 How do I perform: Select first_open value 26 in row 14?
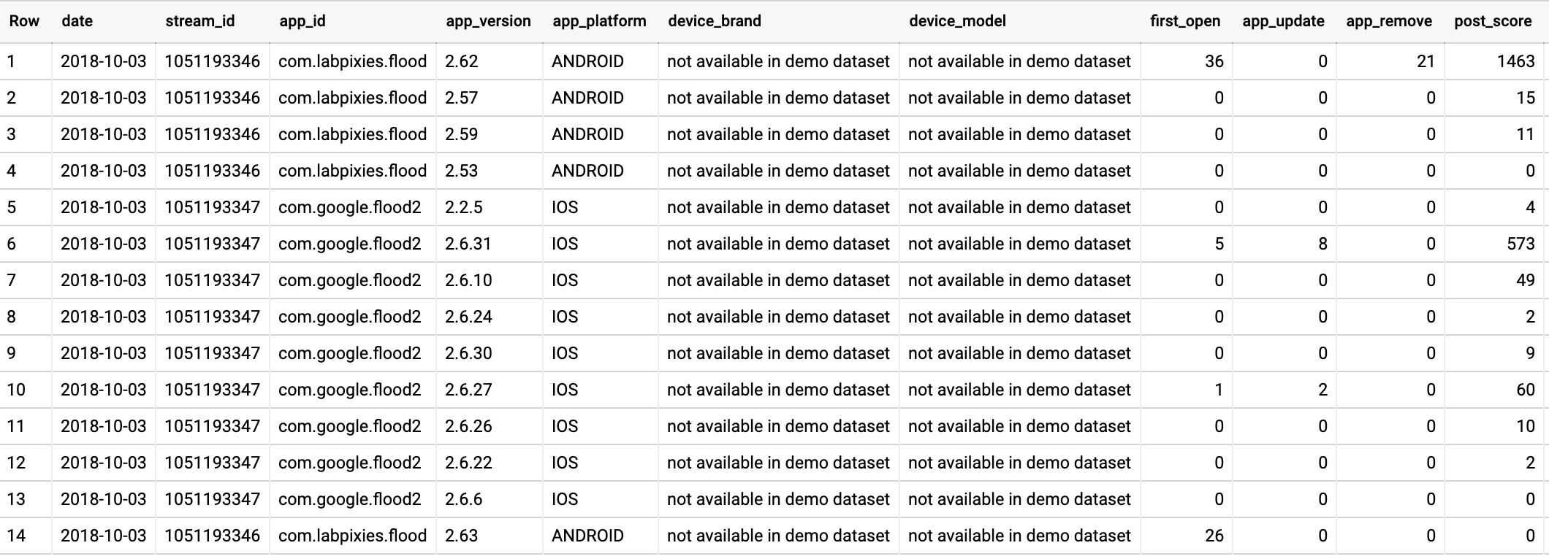coord(1214,536)
